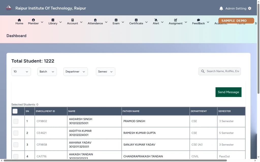Sort by ENROLLMENT ID column header

[45, 111]
